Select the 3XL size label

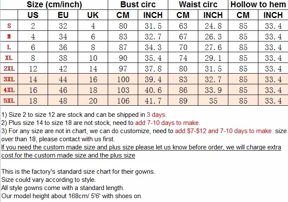[9, 79]
